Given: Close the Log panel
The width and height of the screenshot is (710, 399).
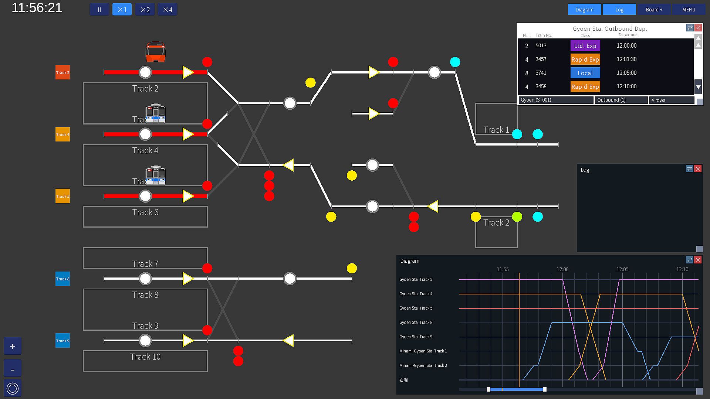Looking at the screenshot, I should click(698, 169).
